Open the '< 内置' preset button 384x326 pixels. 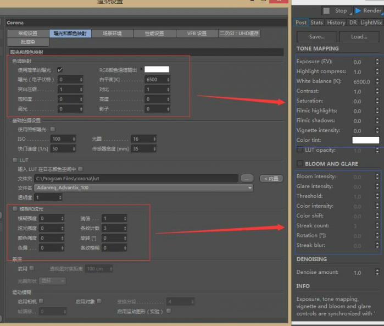271,178
